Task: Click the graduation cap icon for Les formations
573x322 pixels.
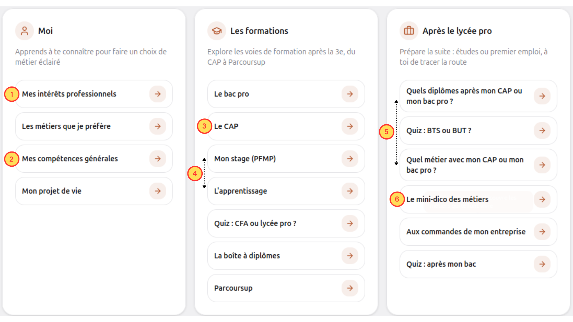Action: [x=217, y=31]
